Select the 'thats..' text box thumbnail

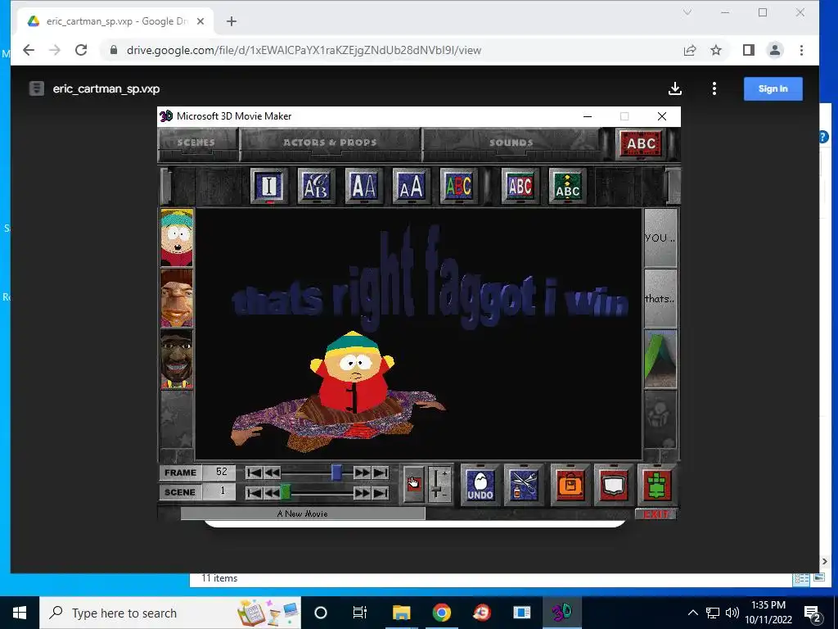[660, 298]
